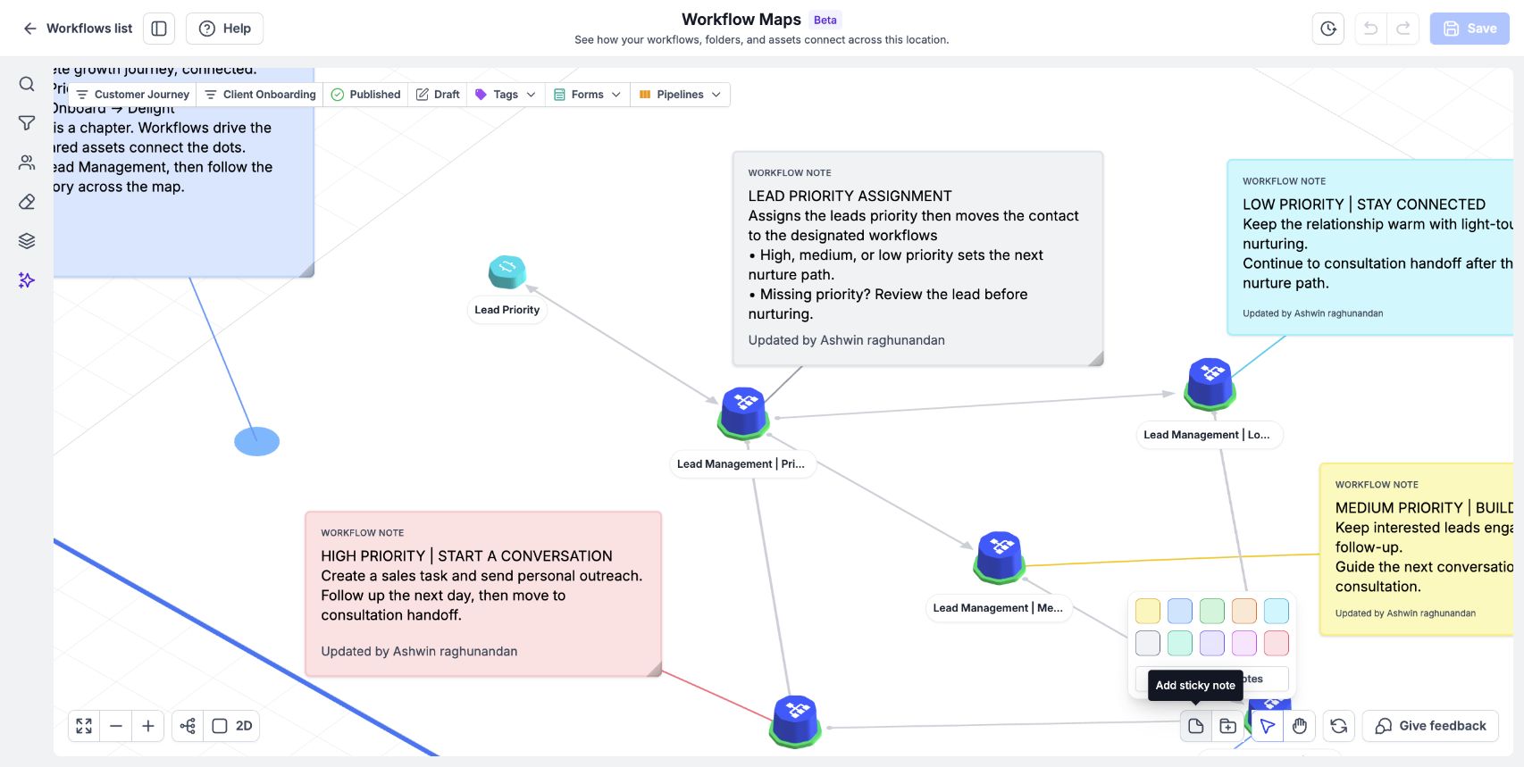This screenshot has width=1524, height=767.
Task: Pick the orange peach sticky note color
Action: [x=1244, y=611]
